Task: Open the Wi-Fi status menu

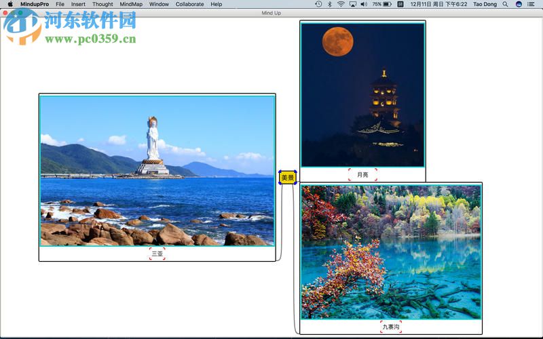Action: click(341, 4)
